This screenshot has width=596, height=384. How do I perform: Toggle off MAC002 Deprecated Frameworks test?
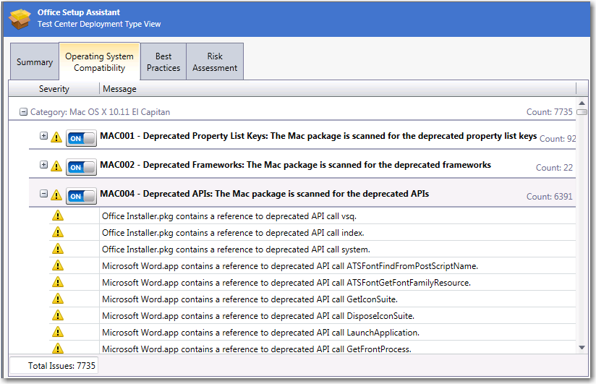pos(80,167)
